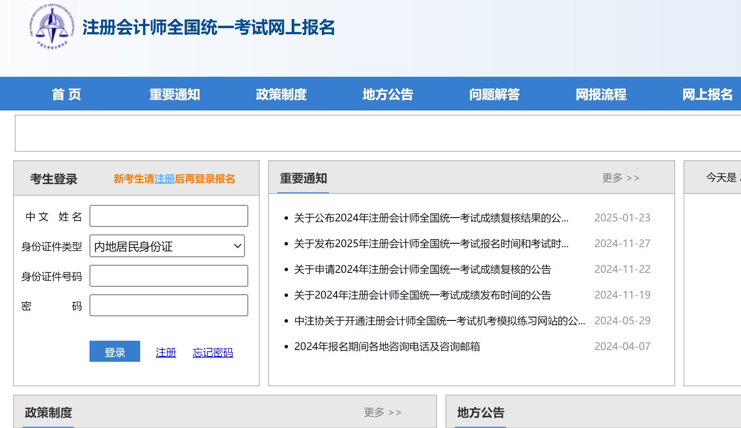This screenshot has width=741, height=428.
Task: Navigate to 网上报名 menu entry
Action: [x=708, y=94]
